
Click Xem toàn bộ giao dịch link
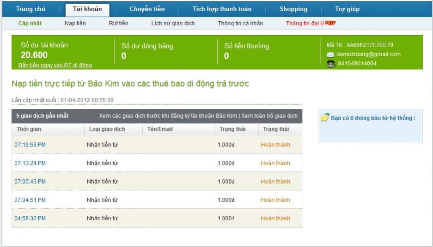click(269, 116)
